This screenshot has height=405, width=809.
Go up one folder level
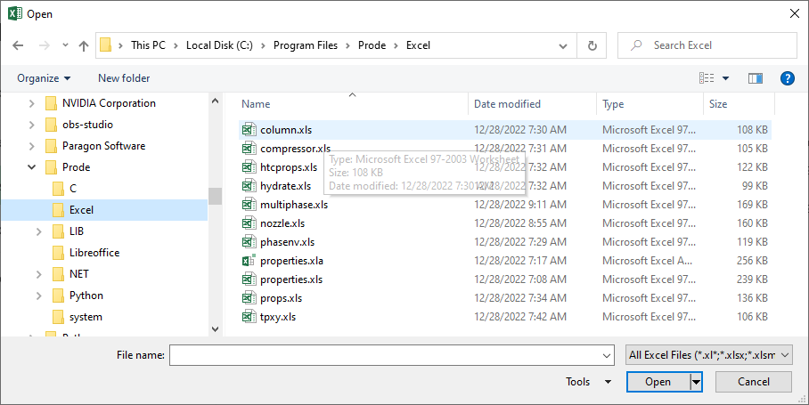tap(84, 45)
